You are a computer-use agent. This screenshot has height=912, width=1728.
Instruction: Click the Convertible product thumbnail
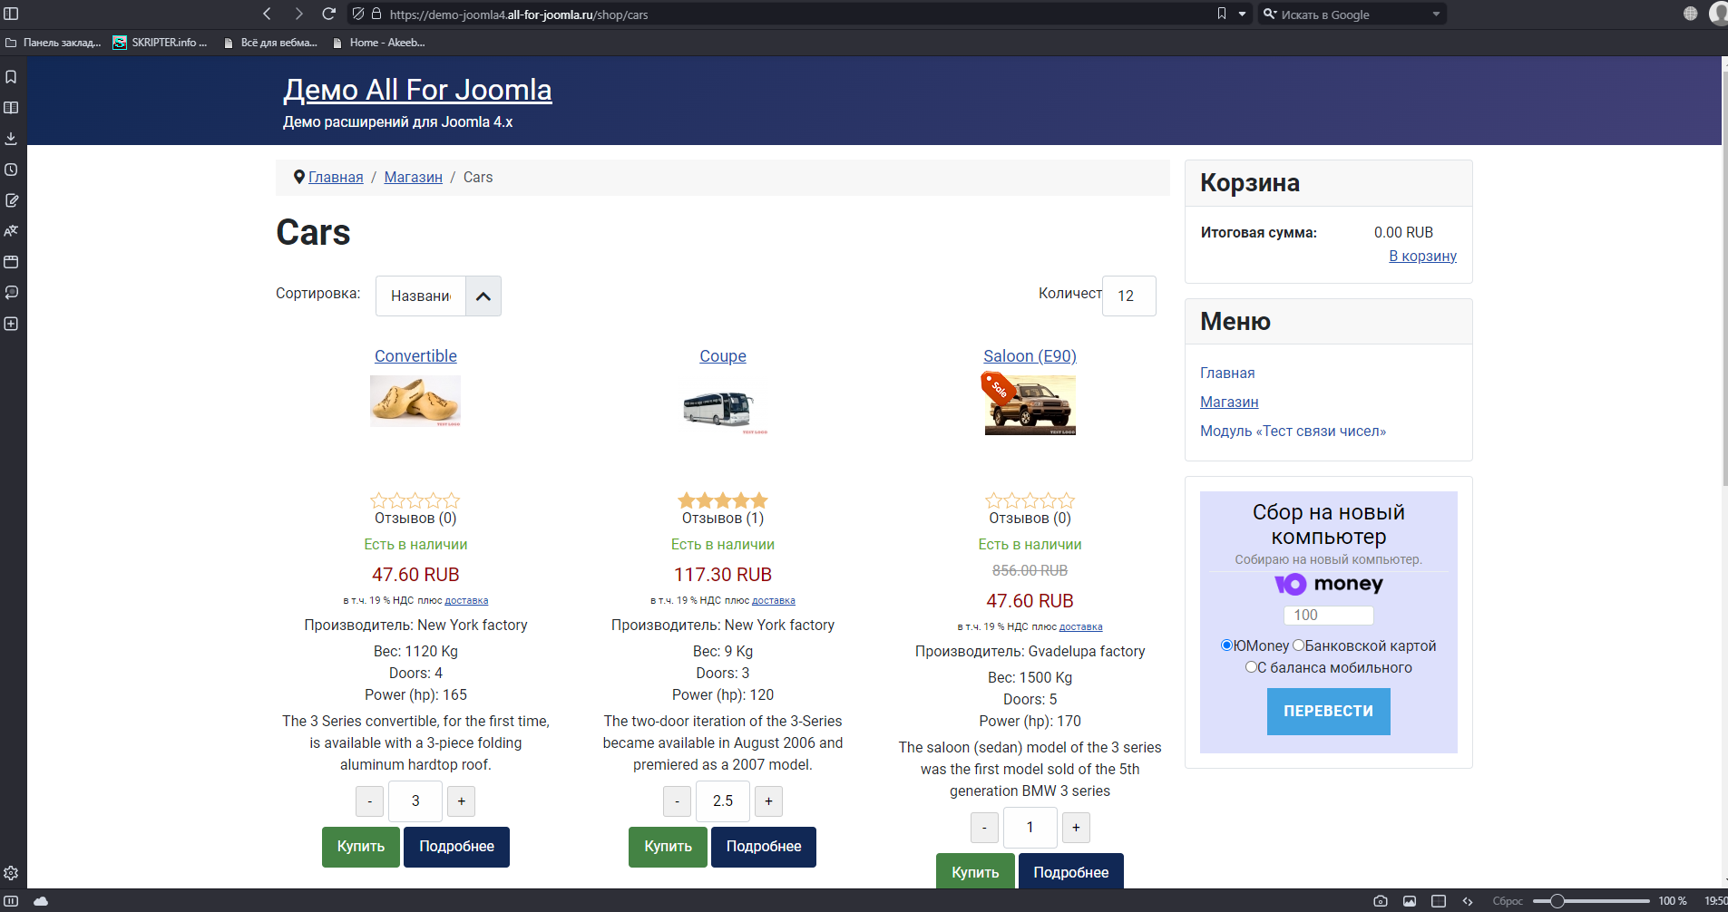pos(415,401)
